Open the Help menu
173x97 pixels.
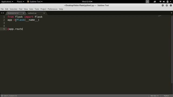pos(61,9)
